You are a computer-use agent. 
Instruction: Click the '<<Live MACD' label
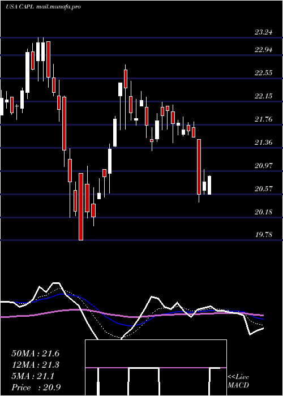click(238, 381)
